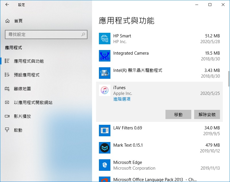
Task: Select the 應用程式與功能 list icon
Action: pyautogui.click(x=7, y=61)
